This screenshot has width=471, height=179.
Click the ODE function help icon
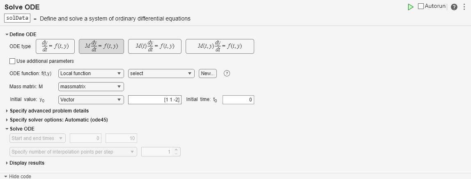[x=226, y=73]
